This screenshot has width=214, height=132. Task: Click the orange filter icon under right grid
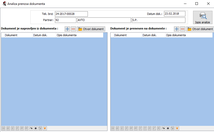coord(177,128)
